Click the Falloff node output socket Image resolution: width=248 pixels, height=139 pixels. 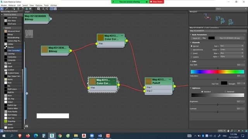174,86
